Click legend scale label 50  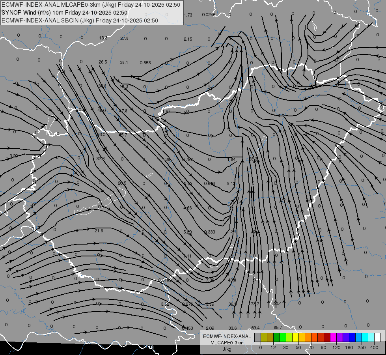point(298,348)
